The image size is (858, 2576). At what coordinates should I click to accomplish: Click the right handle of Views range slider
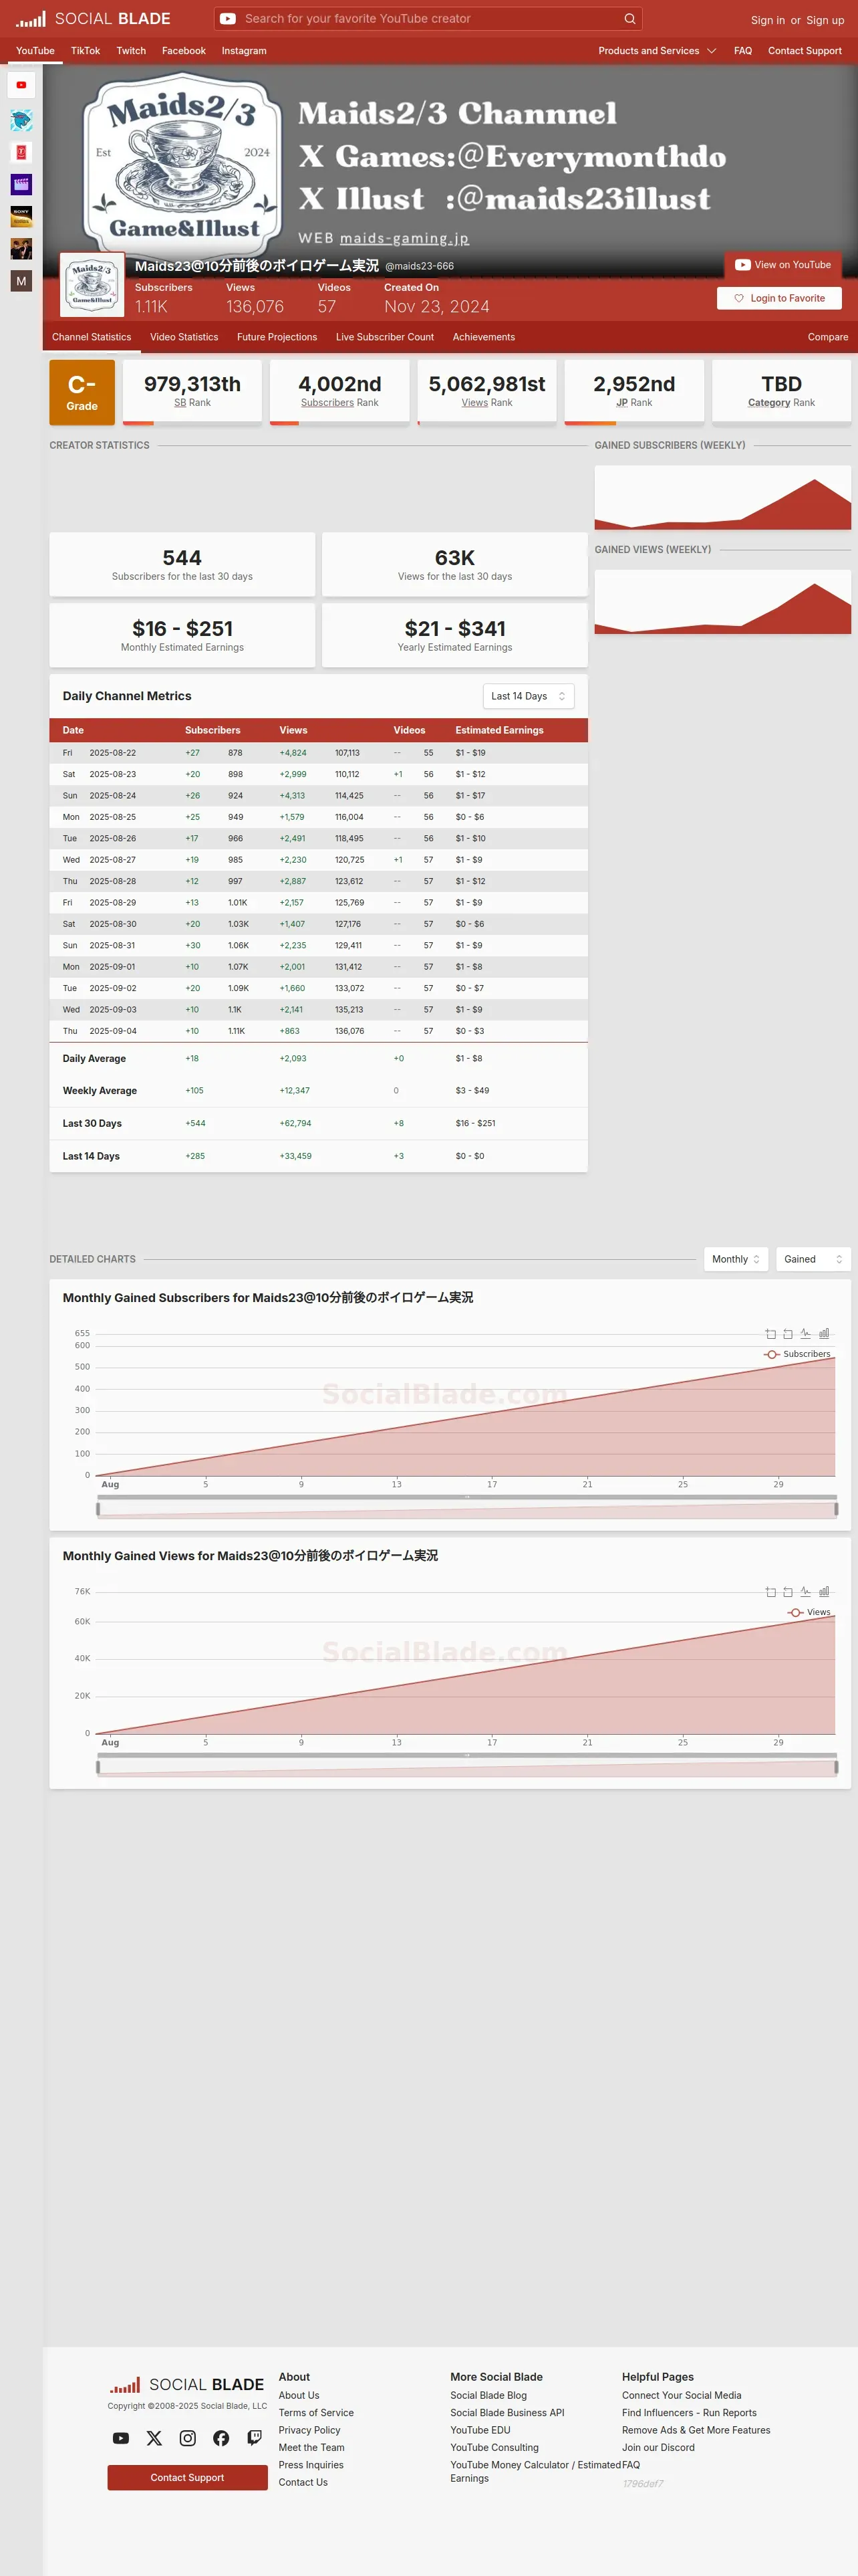[x=836, y=1767]
